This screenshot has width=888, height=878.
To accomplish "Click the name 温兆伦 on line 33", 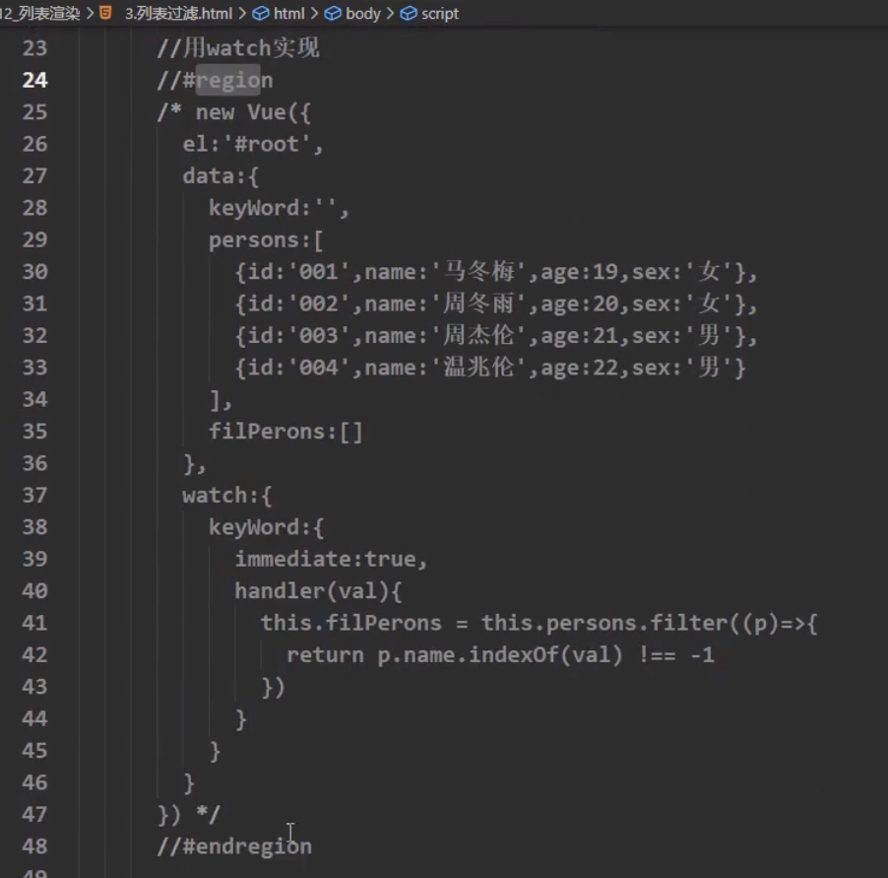I will click(479, 368).
